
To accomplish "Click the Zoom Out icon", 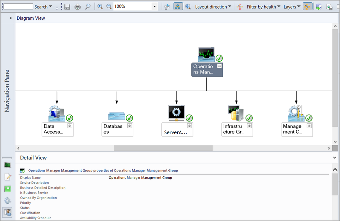I will (109, 6).
